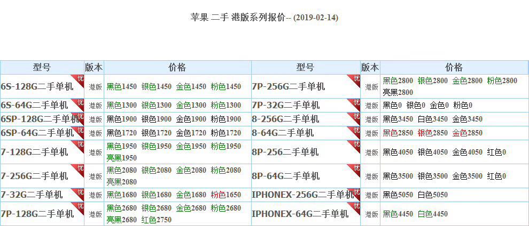The width and height of the screenshot is (529, 226).
Task: Click 港版 version cell in 8P-64G row
Action: pyautogui.click(x=371, y=176)
